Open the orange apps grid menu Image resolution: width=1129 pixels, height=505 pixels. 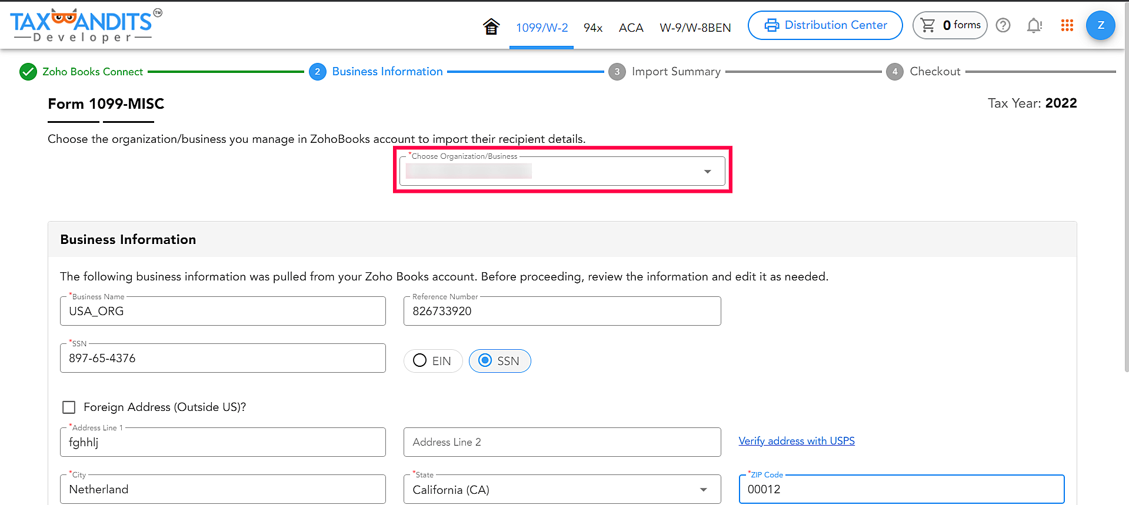tap(1067, 25)
